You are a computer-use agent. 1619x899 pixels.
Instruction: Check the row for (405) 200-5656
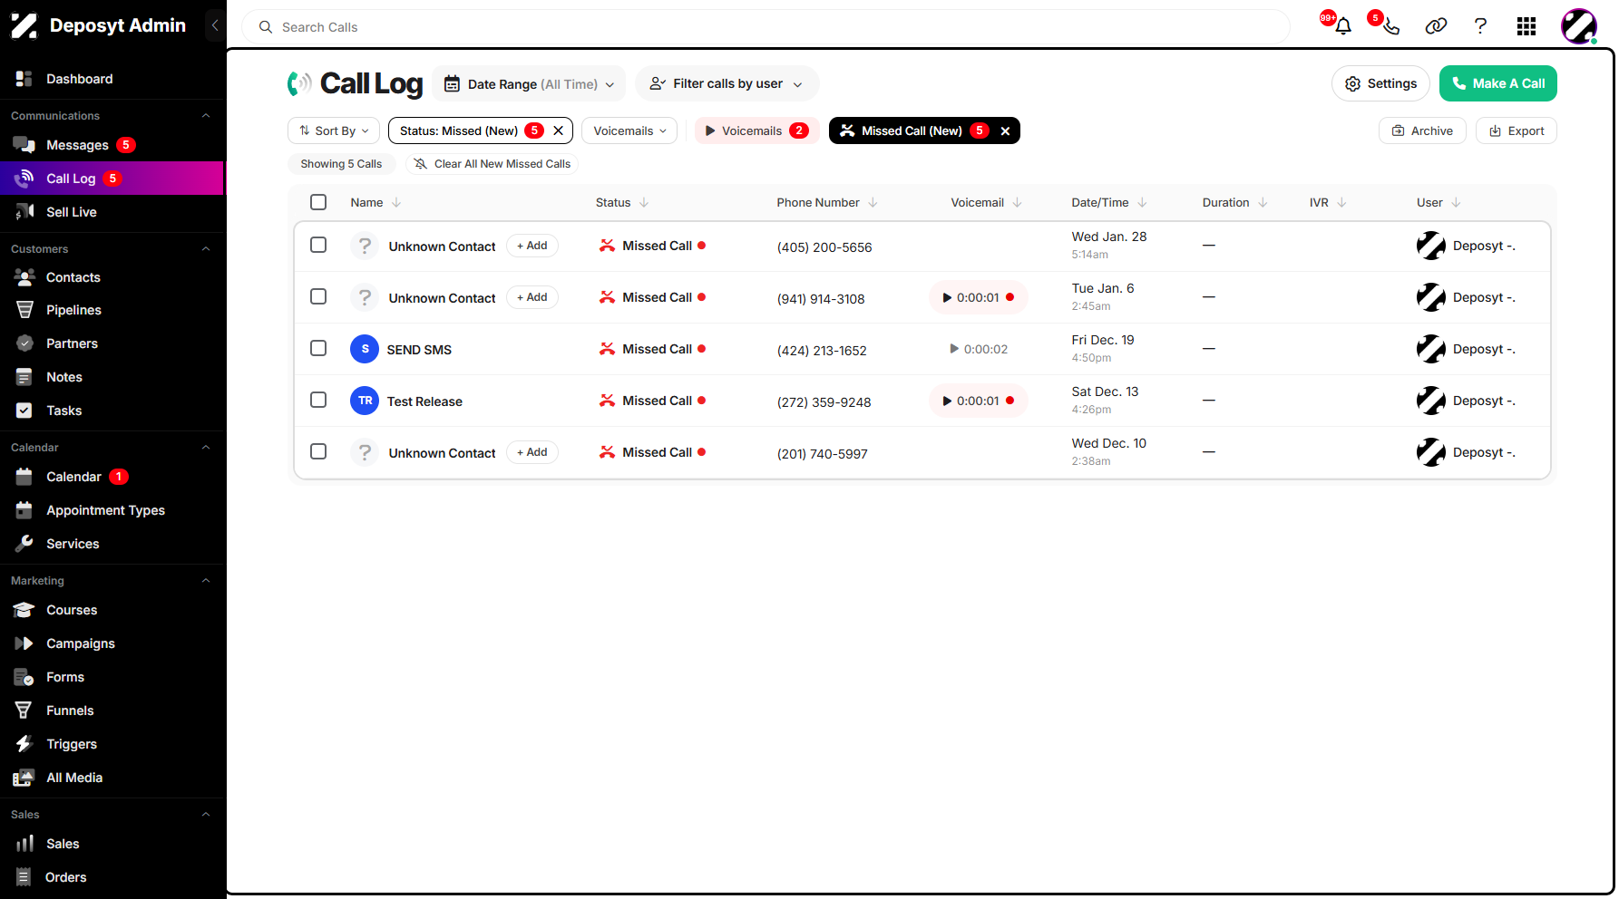(x=318, y=245)
